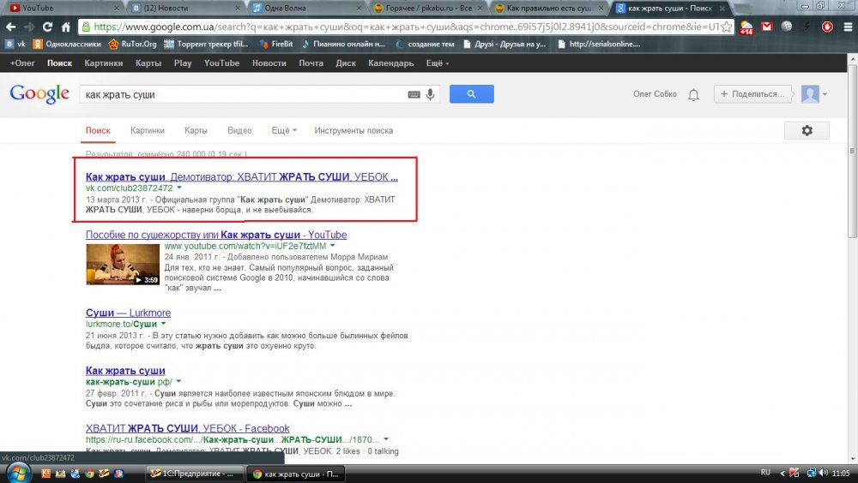The height and width of the screenshot is (483, 858).
Task: Open the notifications bell icon
Action: click(x=693, y=94)
